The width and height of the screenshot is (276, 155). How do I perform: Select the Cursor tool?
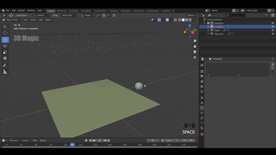pyautogui.click(x=5, y=33)
